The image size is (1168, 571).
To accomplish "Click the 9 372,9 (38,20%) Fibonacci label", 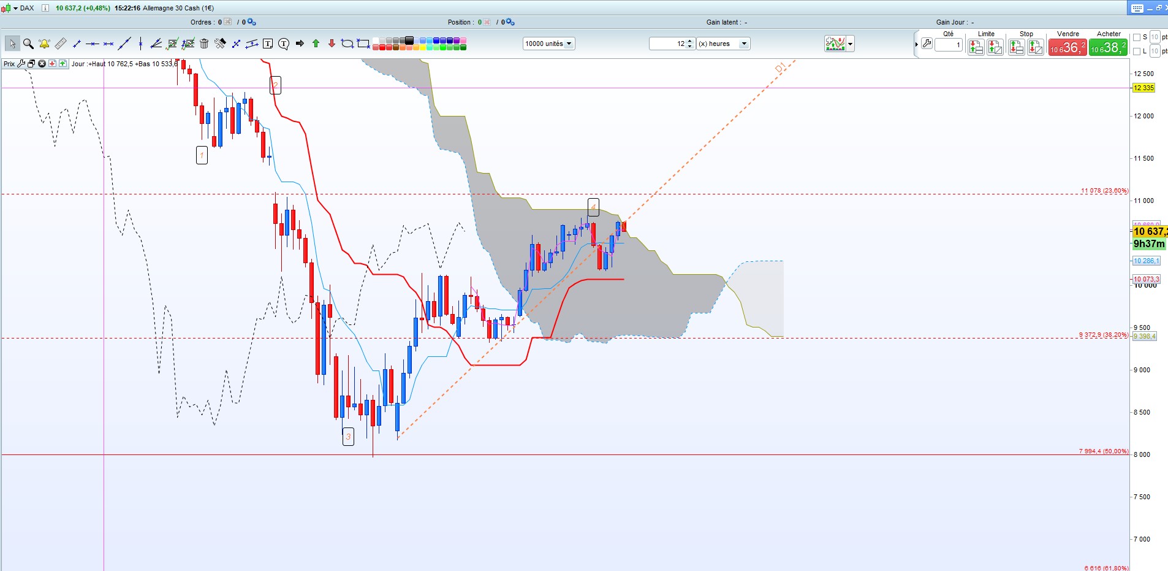I will (1103, 335).
